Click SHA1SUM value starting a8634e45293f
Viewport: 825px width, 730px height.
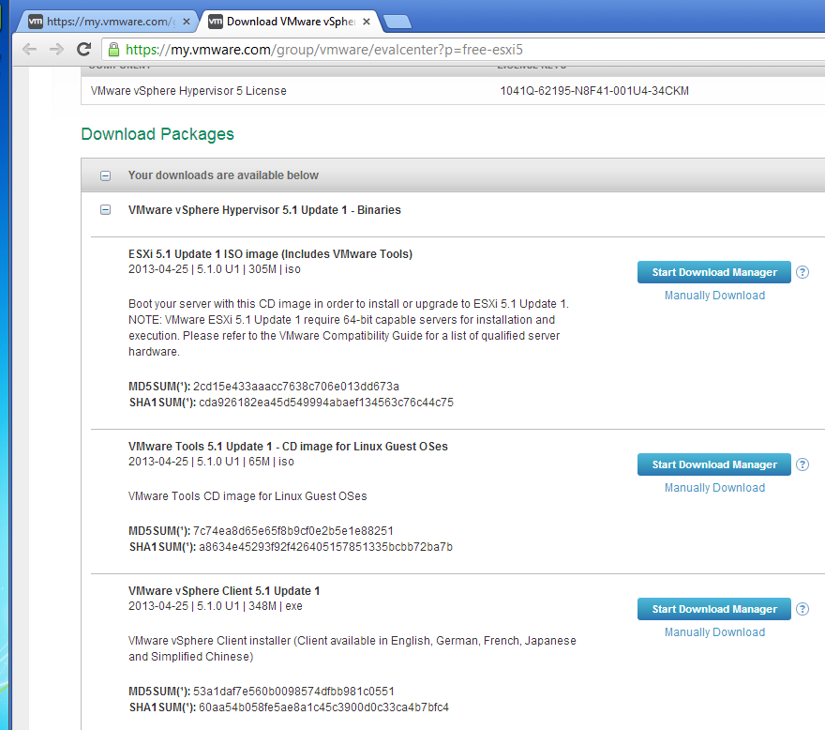click(325, 547)
